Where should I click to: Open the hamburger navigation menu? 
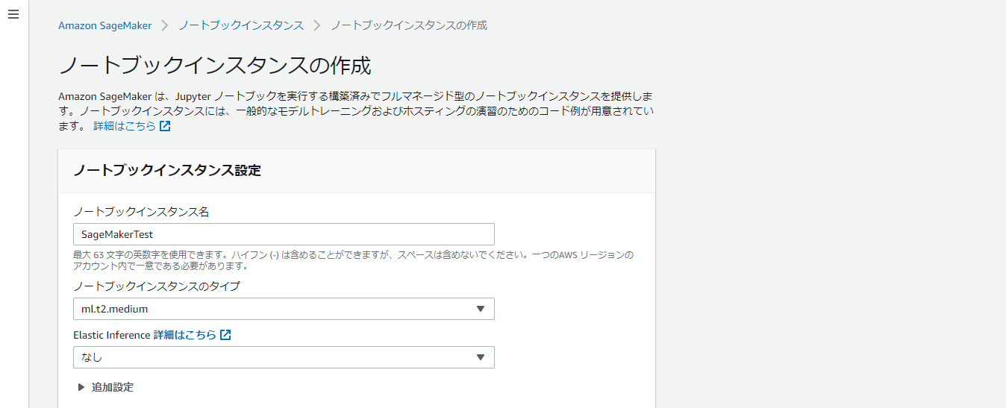coord(13,15)
